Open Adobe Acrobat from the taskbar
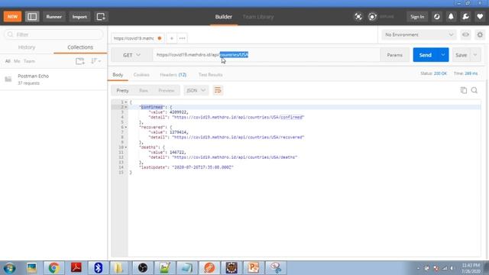489x275 pixels. 76,268
